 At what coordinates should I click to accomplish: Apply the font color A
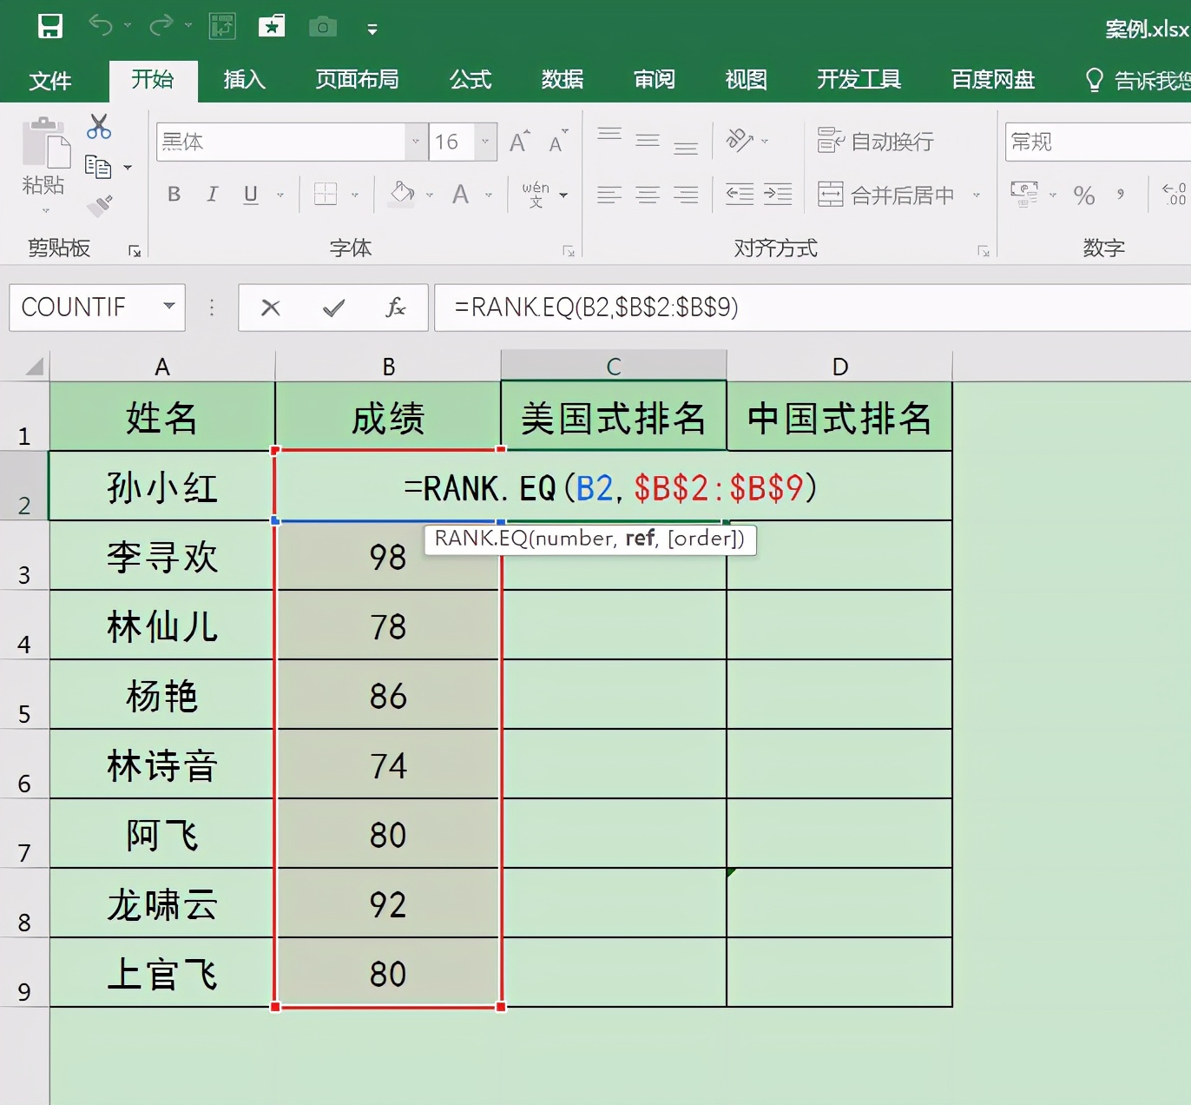coord(461,194)
